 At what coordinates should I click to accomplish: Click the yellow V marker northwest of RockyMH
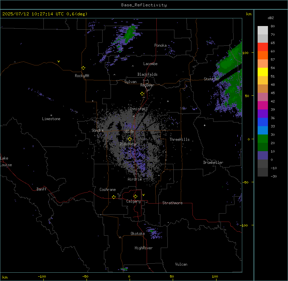tap(58, 61)
